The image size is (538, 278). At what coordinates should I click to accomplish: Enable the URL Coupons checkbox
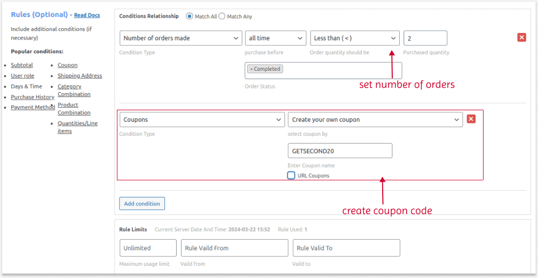[x=291, y=175]
